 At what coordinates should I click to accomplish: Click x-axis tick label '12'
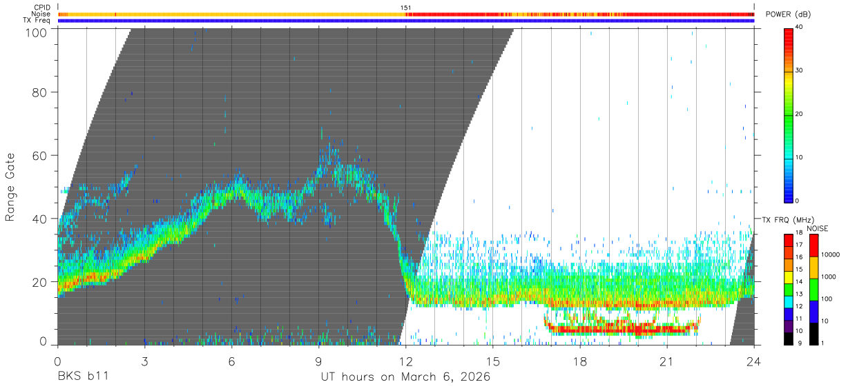(405, 361)
